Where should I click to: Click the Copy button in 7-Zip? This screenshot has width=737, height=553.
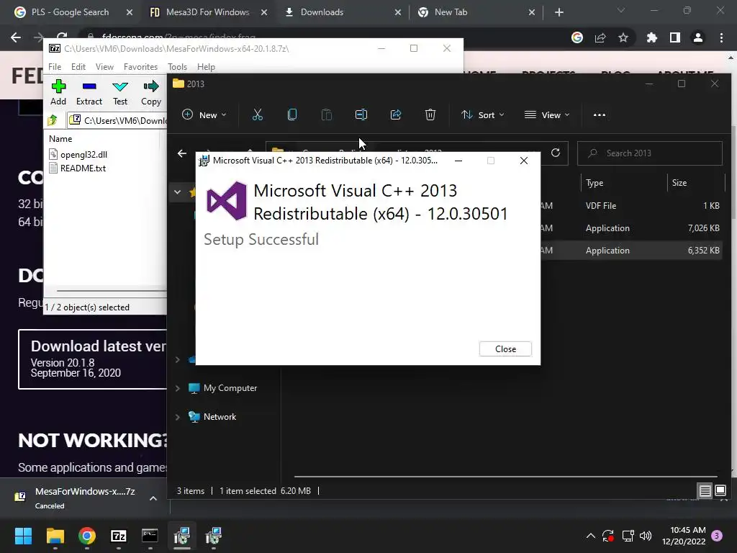pyautogui.click(x=151, y=93)
